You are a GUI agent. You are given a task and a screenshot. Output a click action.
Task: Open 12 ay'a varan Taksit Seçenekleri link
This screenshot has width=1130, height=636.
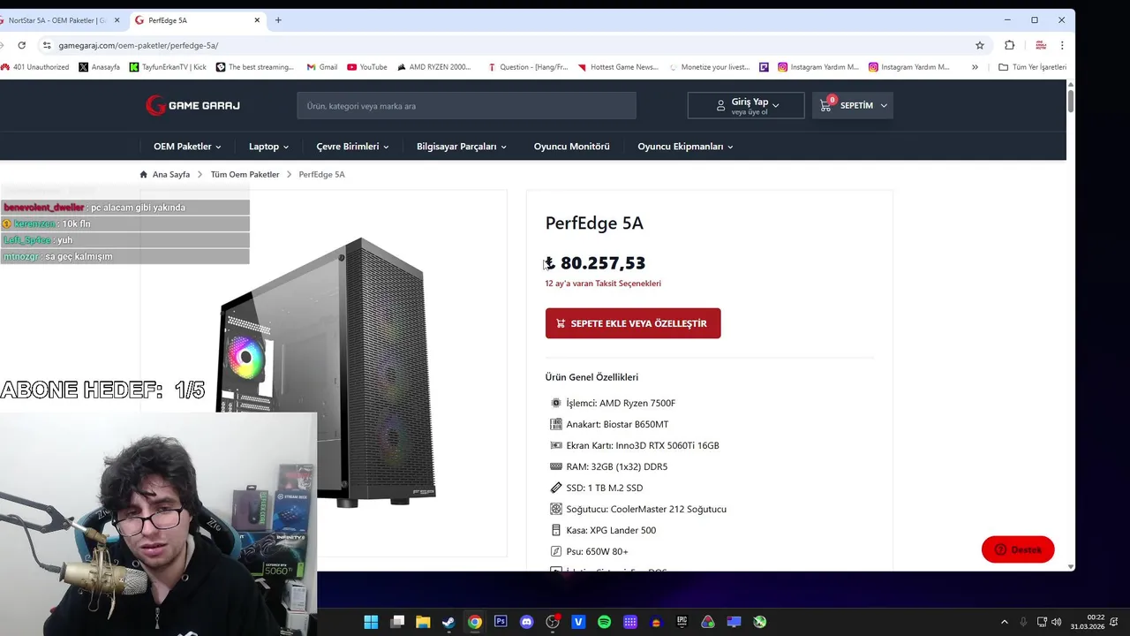click(603, 284)
